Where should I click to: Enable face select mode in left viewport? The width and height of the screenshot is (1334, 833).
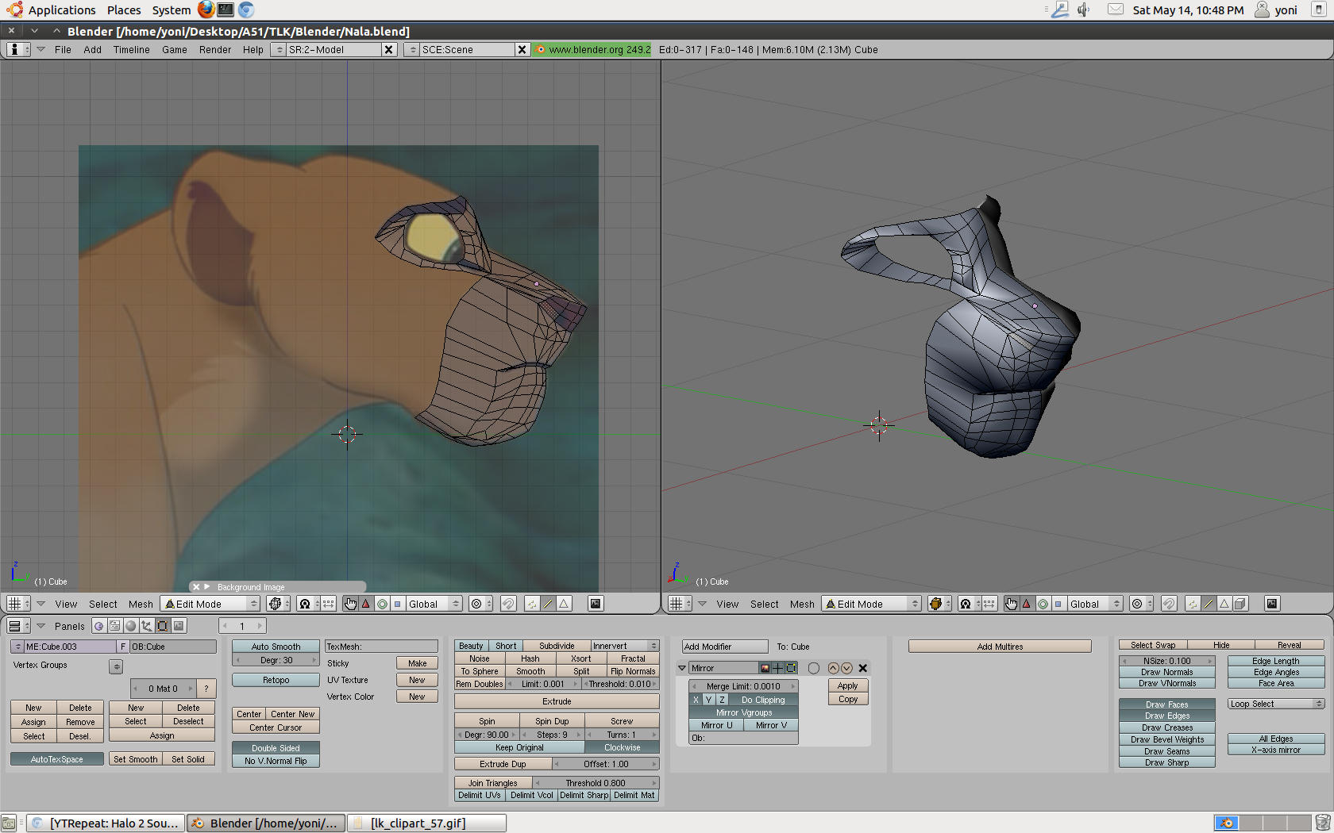[564, 604]
